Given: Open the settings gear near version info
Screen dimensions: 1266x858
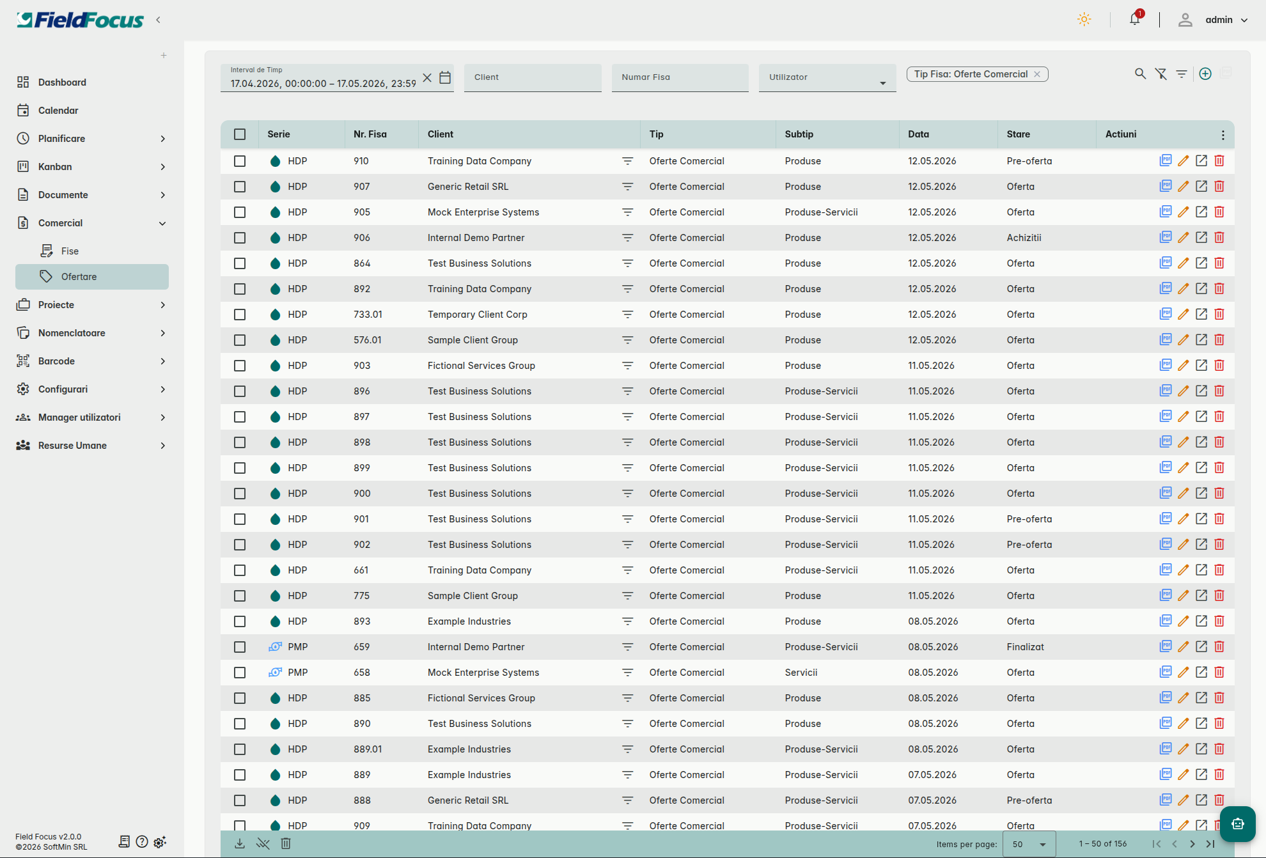Looking at the screenshot, I should coord(160,841).
